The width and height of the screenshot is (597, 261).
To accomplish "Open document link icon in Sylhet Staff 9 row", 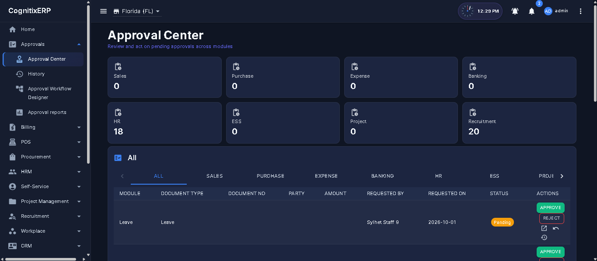I will 544,228.
